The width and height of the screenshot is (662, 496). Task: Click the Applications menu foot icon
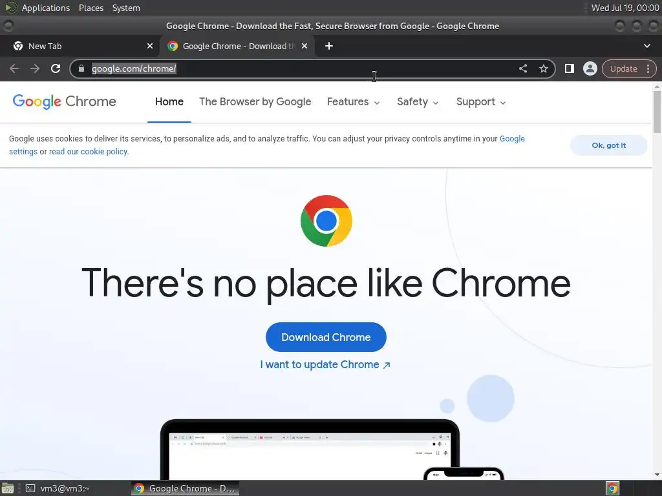tap(11, 8)
